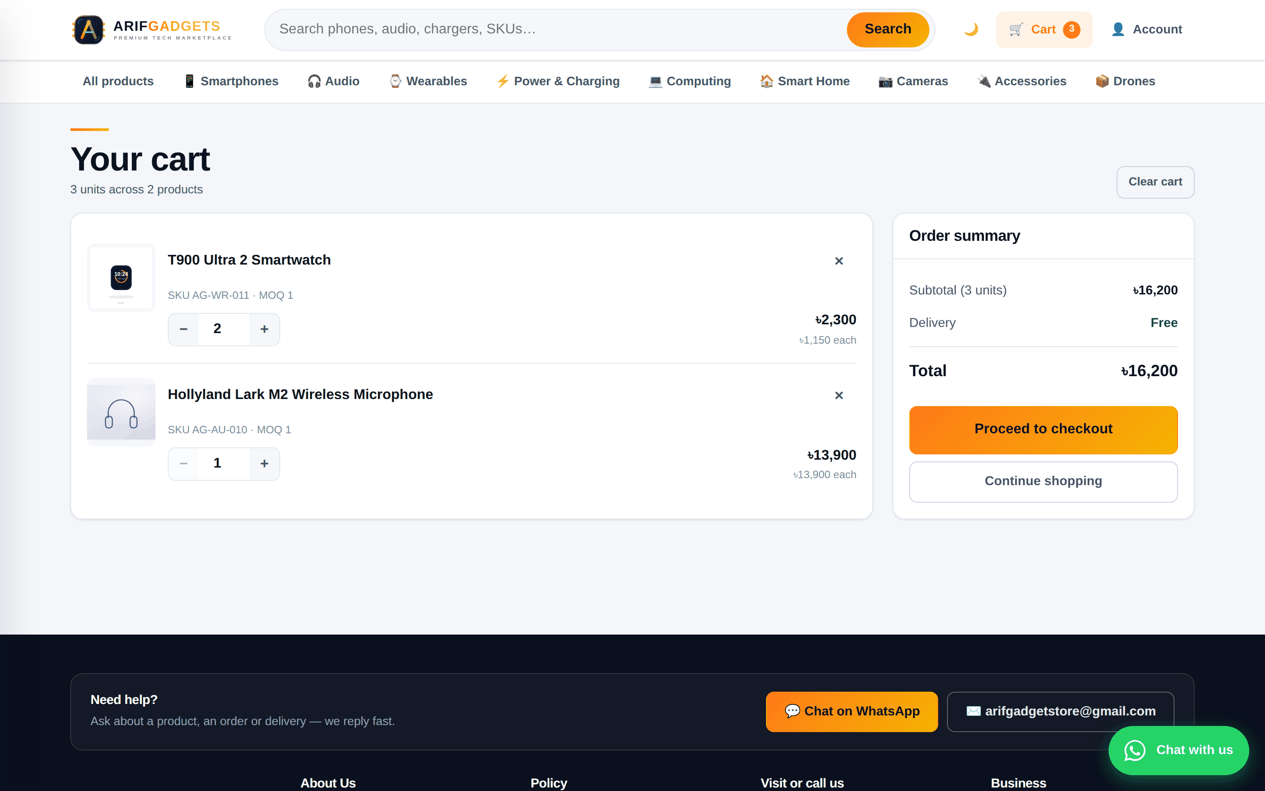Open the Account menu
The width and height of the screenshot is (1265, 791).
(x=1146, y=29)
